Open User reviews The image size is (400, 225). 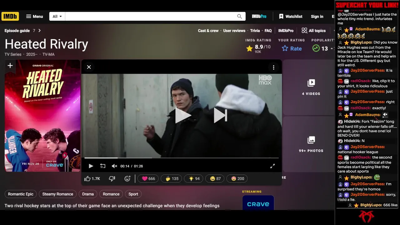[x=234, y=31]
